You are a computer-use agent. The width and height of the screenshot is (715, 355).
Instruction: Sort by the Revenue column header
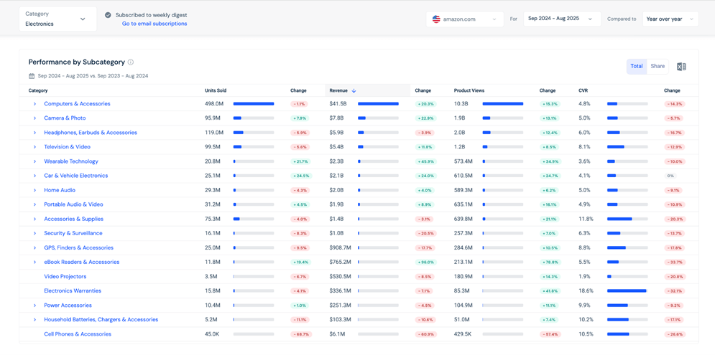pos(338,90)
